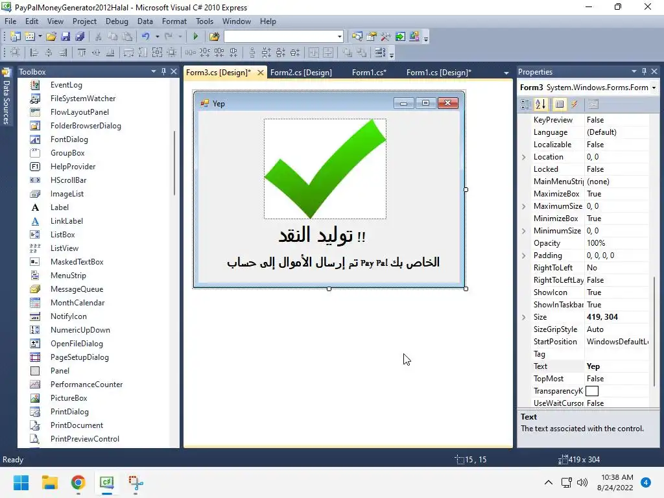Expand the Padding property
Image resolution: width=664 pixels, height=498 pixels.
point(524,255)
